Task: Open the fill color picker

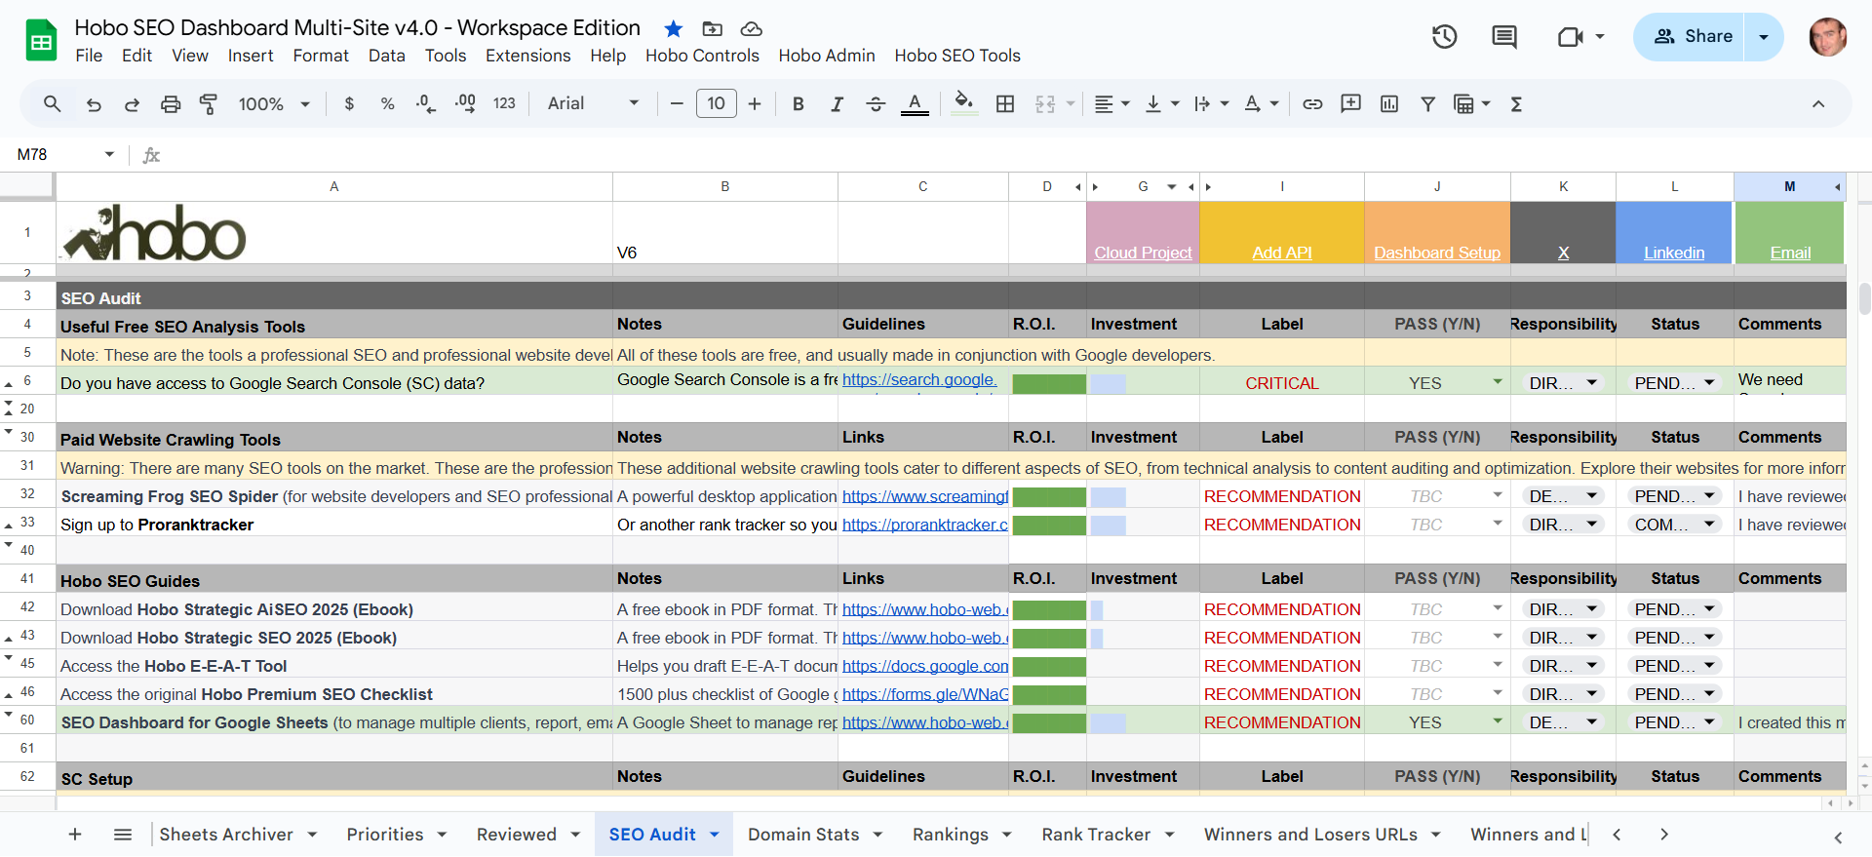Action: 964,103
